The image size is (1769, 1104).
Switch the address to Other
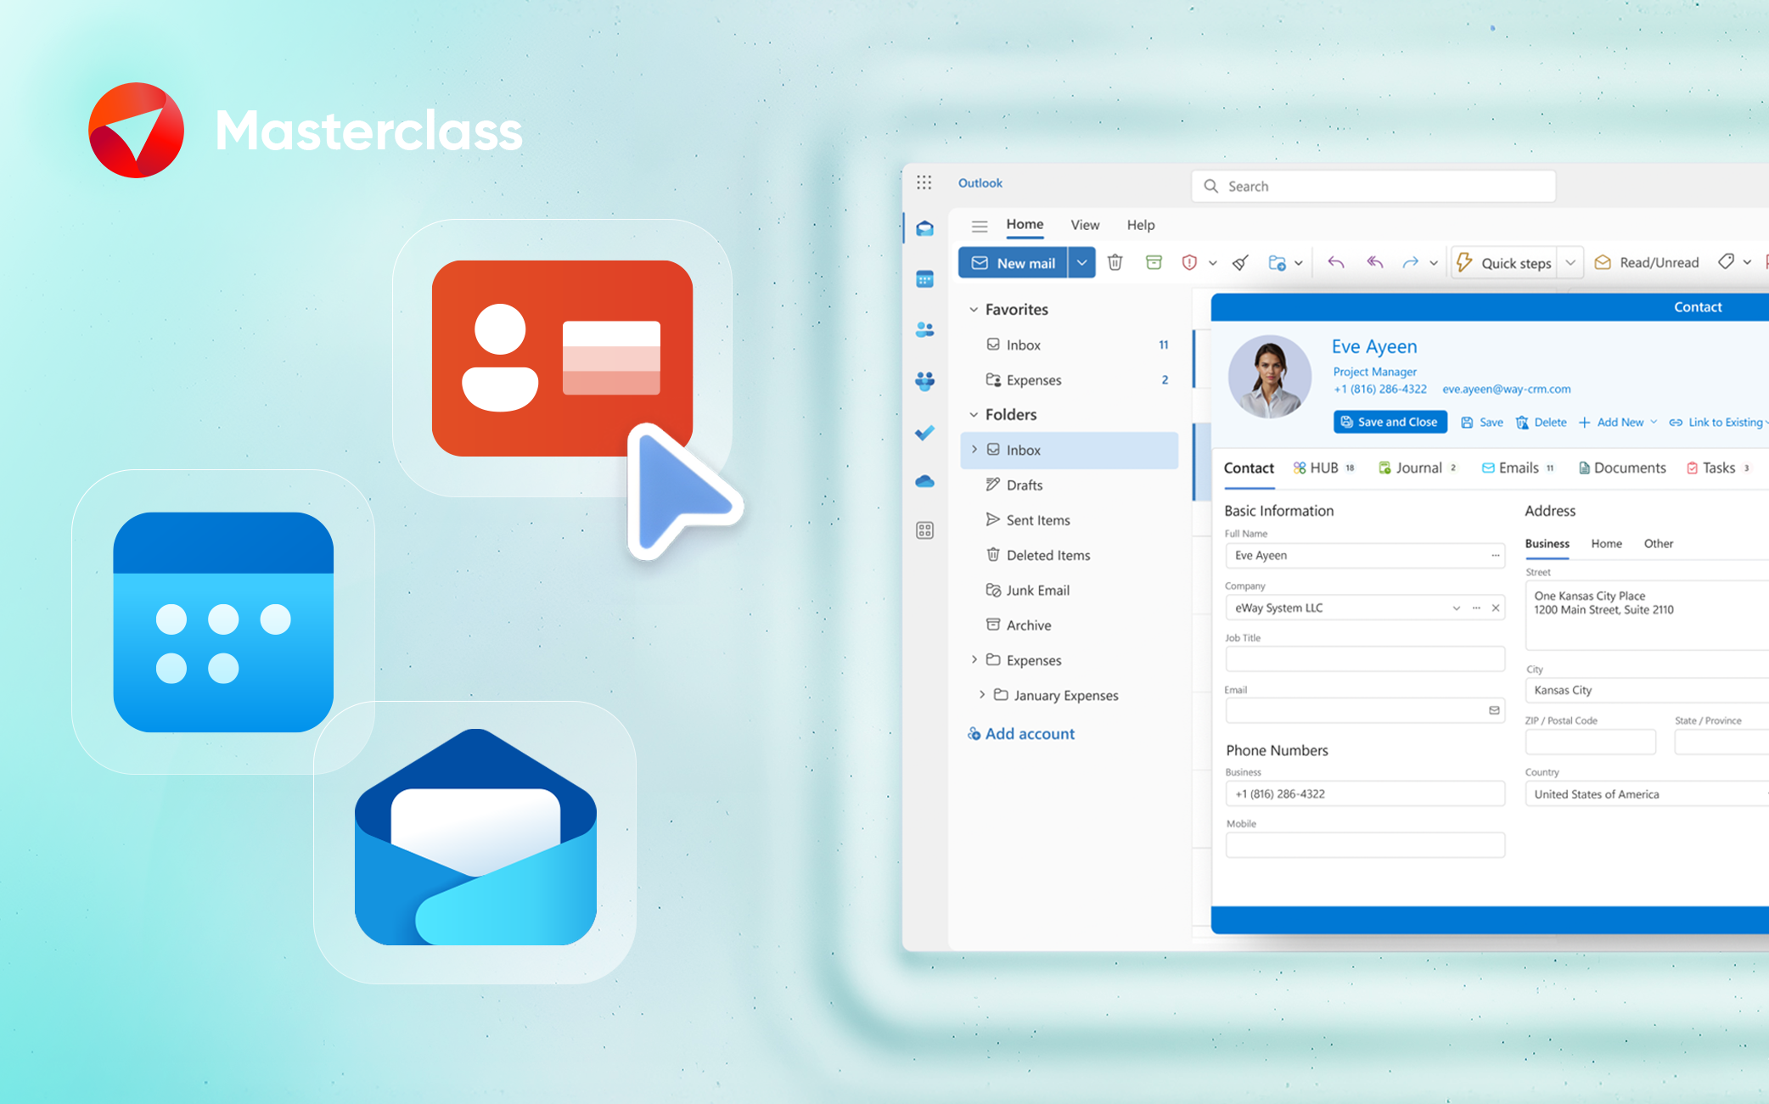tap(1658, 543)
